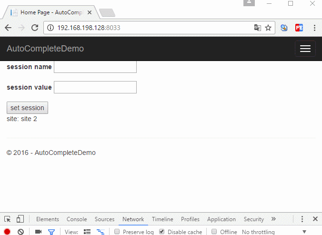
Task: Toggle the hamburger navigation menu
Action: 305,49
